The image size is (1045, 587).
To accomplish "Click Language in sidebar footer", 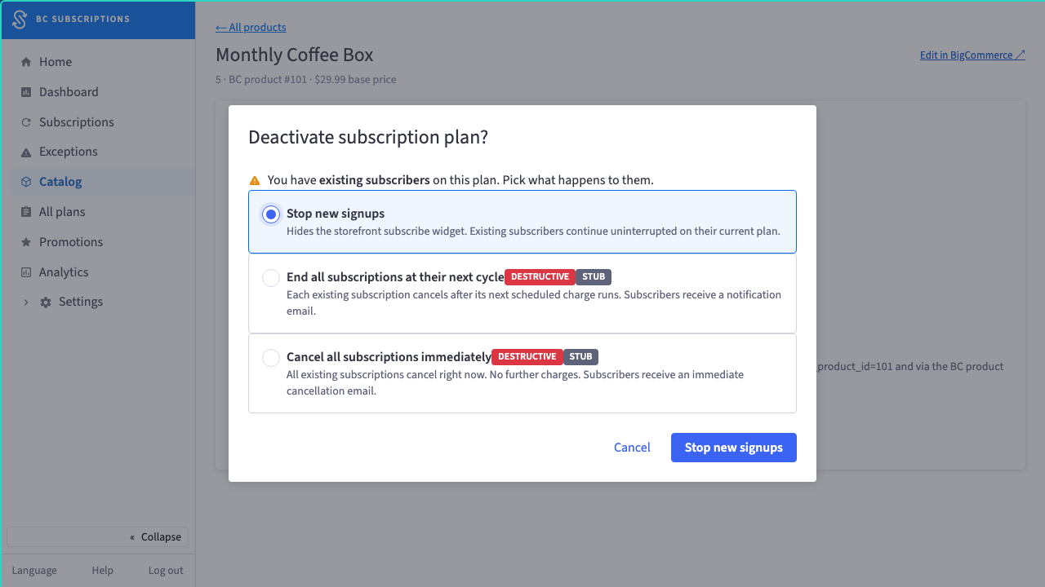I will (34, 571).
